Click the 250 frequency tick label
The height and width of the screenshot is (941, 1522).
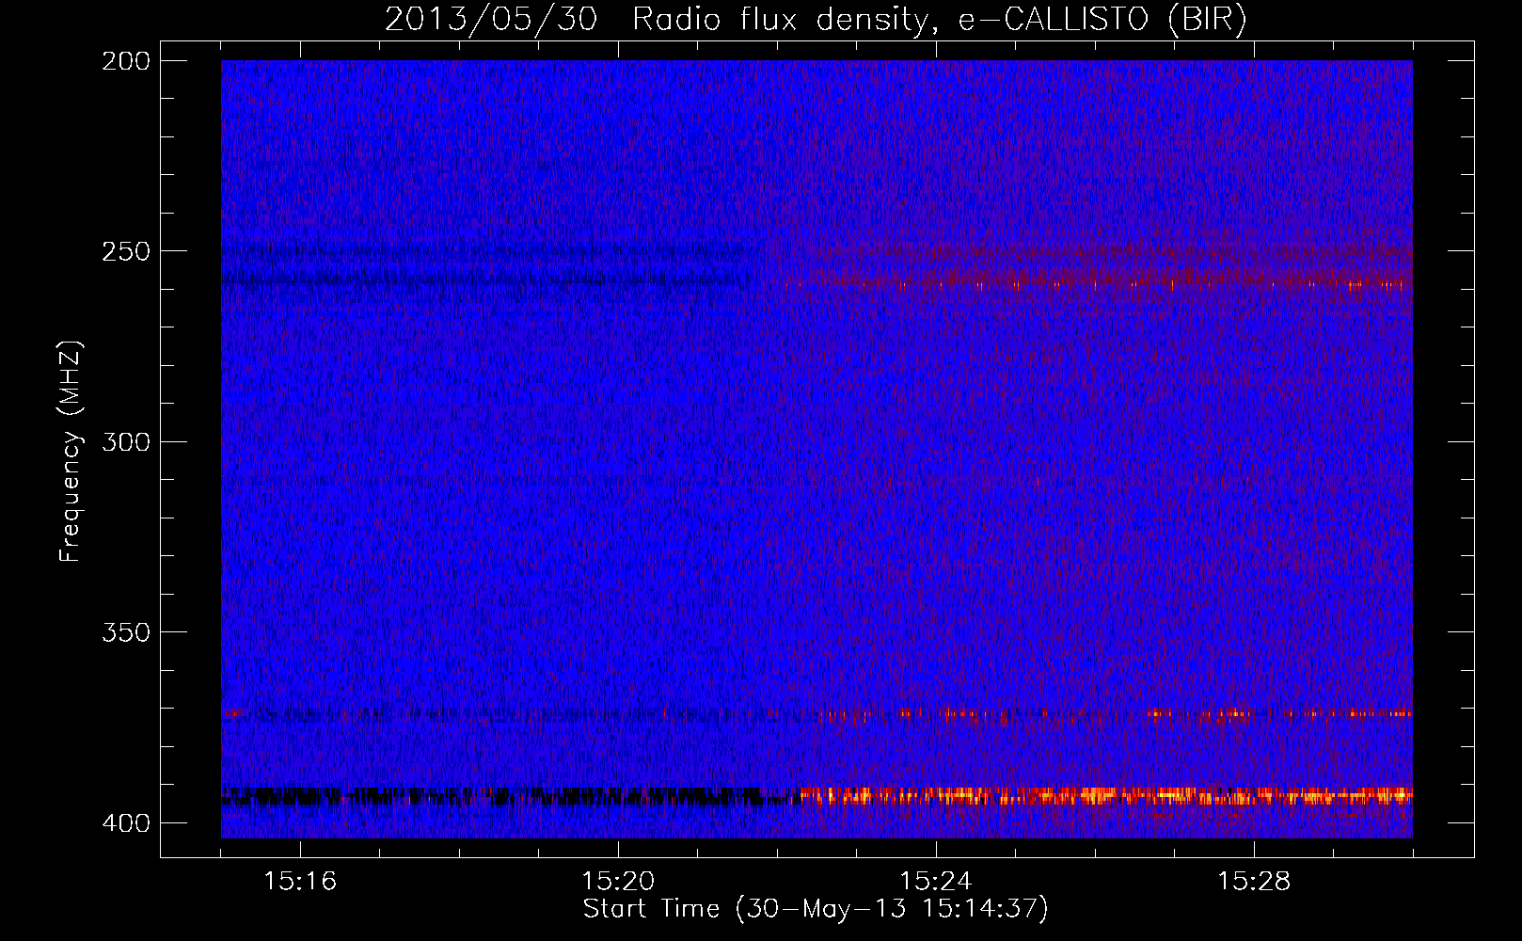click(x=125, y=251)
